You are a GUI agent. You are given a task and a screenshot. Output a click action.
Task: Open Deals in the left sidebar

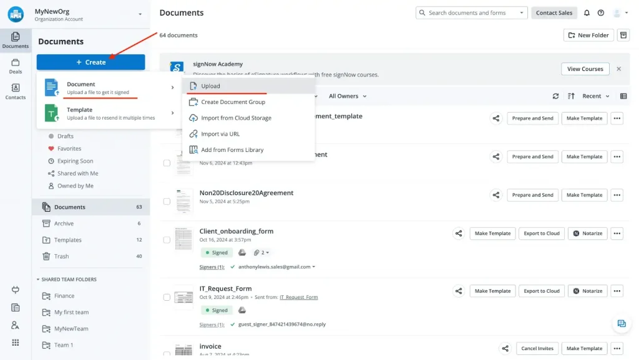coord(16,66)
